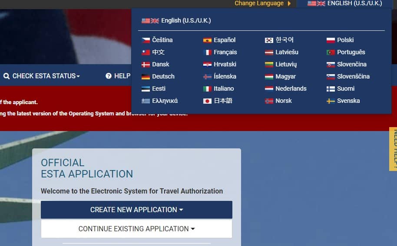Click the Portuguese flag icon beside Português
This screenshot has width=397, height=246.
pos(331,52)
